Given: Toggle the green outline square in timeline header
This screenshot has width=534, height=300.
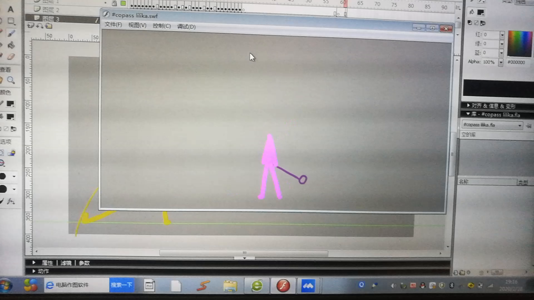Looking at the screenshot, I should [x=123, y=3].
